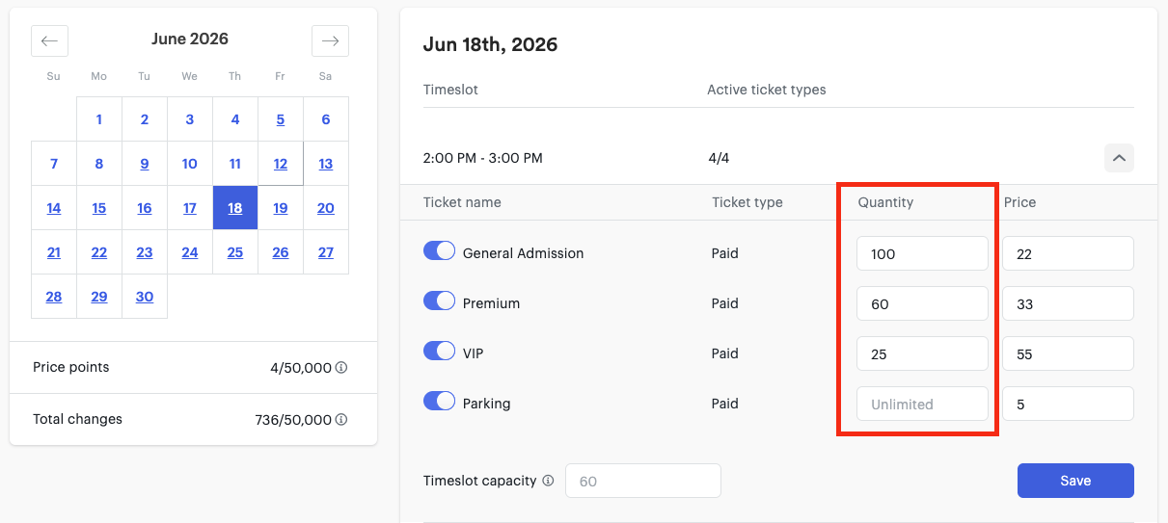Image resolution: width=1168 pixels, height=523 pixels.
Task: Click Parking quantity field showing Unlimited
Action: tap(922, 404)
